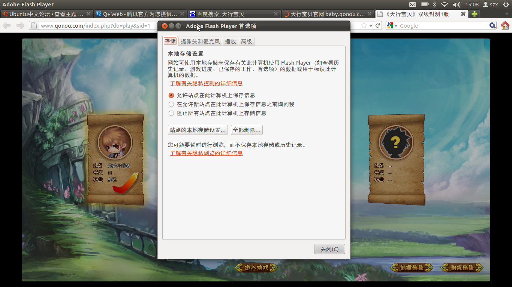Close the Q+ Web browser tab
The height and width of the screenshot is (287, 512).
pyautogui.click(x=182, y=14)
